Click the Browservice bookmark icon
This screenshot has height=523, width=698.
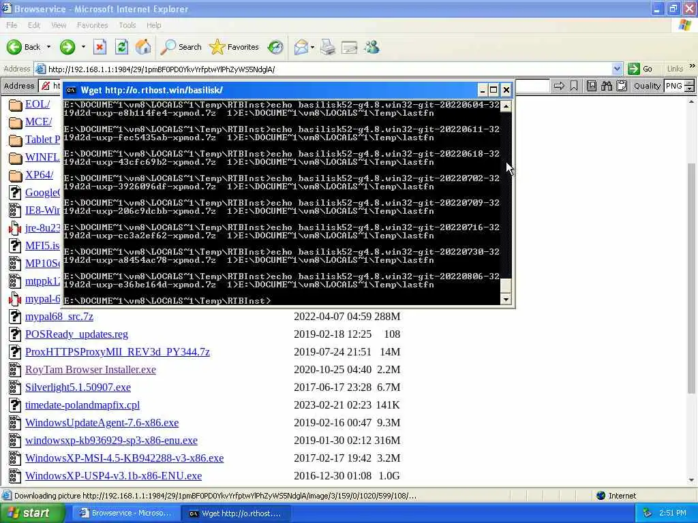point(574,86)
